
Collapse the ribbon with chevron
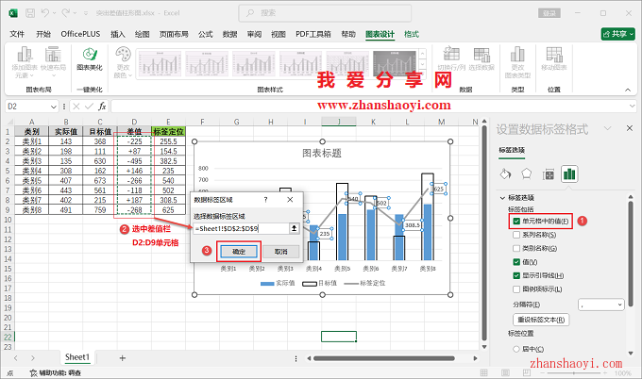(628, 90)
